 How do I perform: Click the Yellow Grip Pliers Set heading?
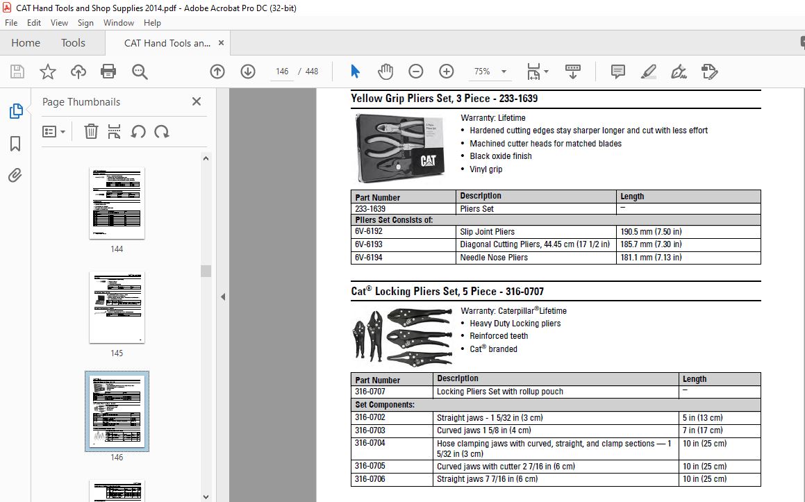(444, 99)
